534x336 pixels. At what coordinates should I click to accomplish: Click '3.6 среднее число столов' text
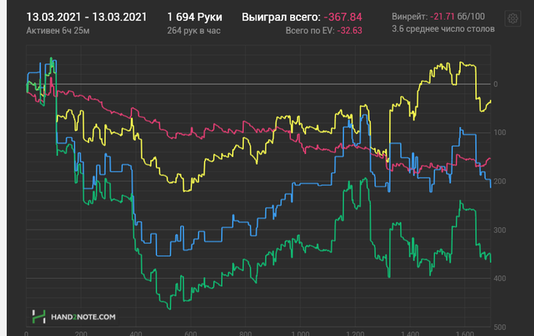tap(443, 29)
